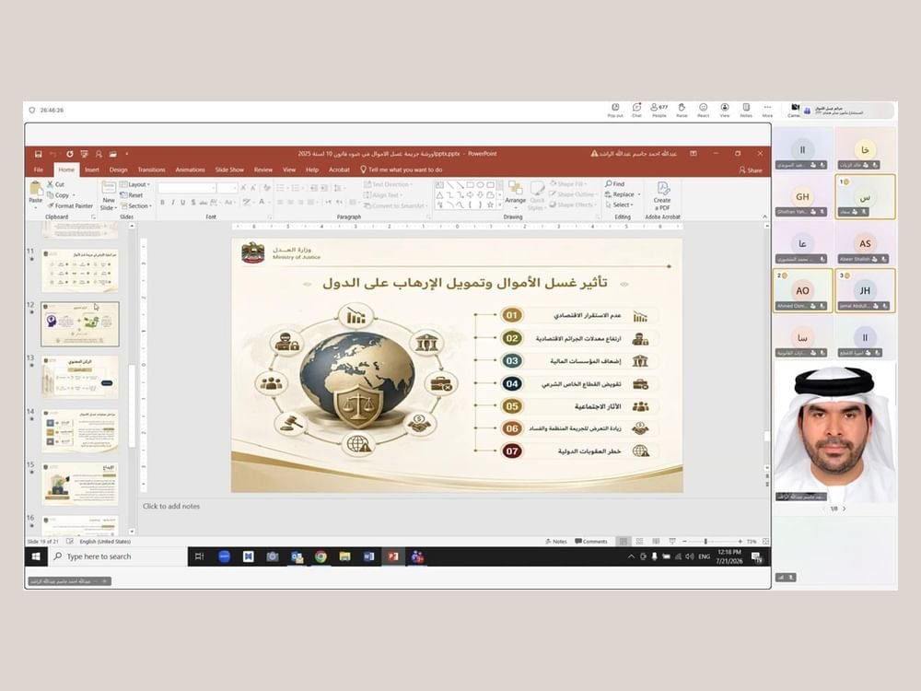Image resolution: width=921 pixels, height=691 pixels.
Task: Open the Shape Outline dropdown
Action: (574, 194)
